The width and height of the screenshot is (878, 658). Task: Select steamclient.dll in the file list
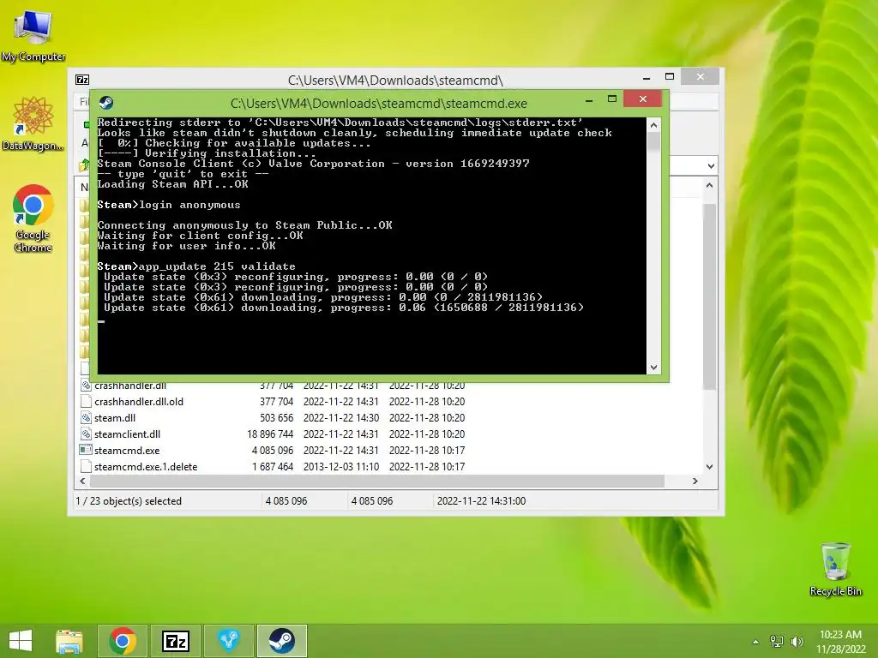127,434
